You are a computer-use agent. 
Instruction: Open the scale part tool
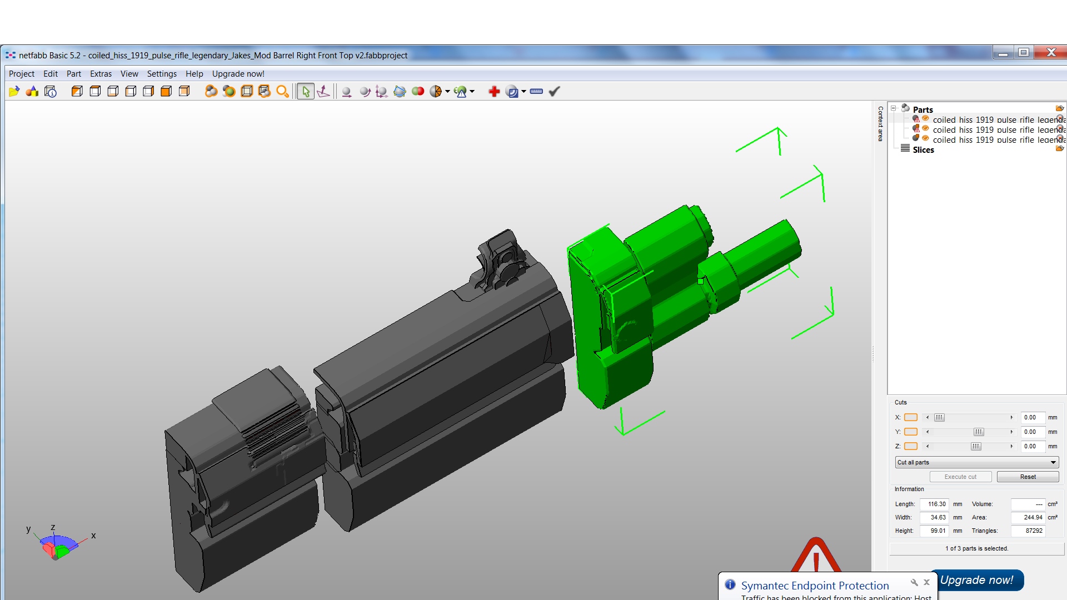tap(381, 92)
